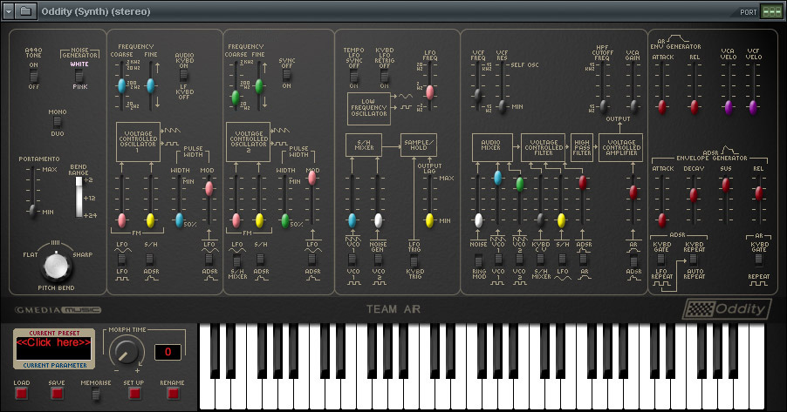Flip the Noise Generator white/pink switch
Viewport: 787px width, 412px height.
point(79,75)
